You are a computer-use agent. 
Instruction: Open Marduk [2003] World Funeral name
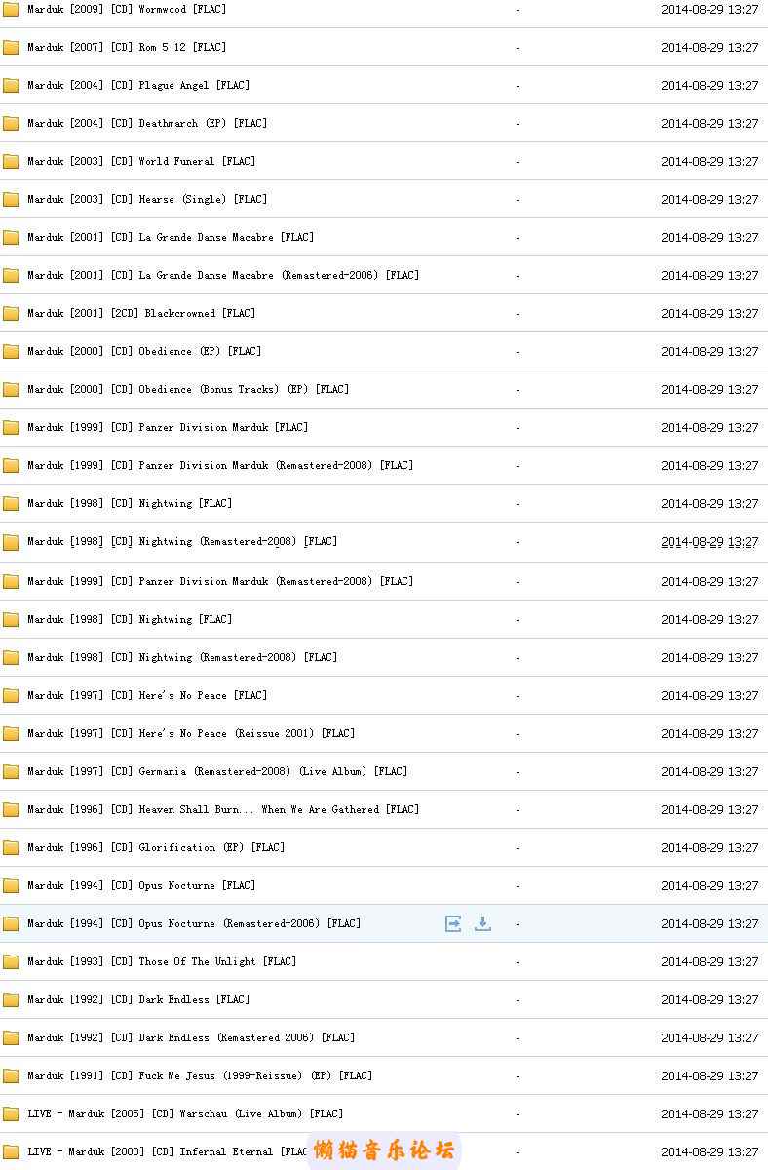(141, 161)
